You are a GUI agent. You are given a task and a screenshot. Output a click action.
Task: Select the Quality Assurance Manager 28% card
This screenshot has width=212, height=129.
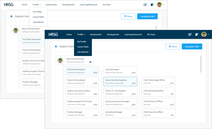120,103
